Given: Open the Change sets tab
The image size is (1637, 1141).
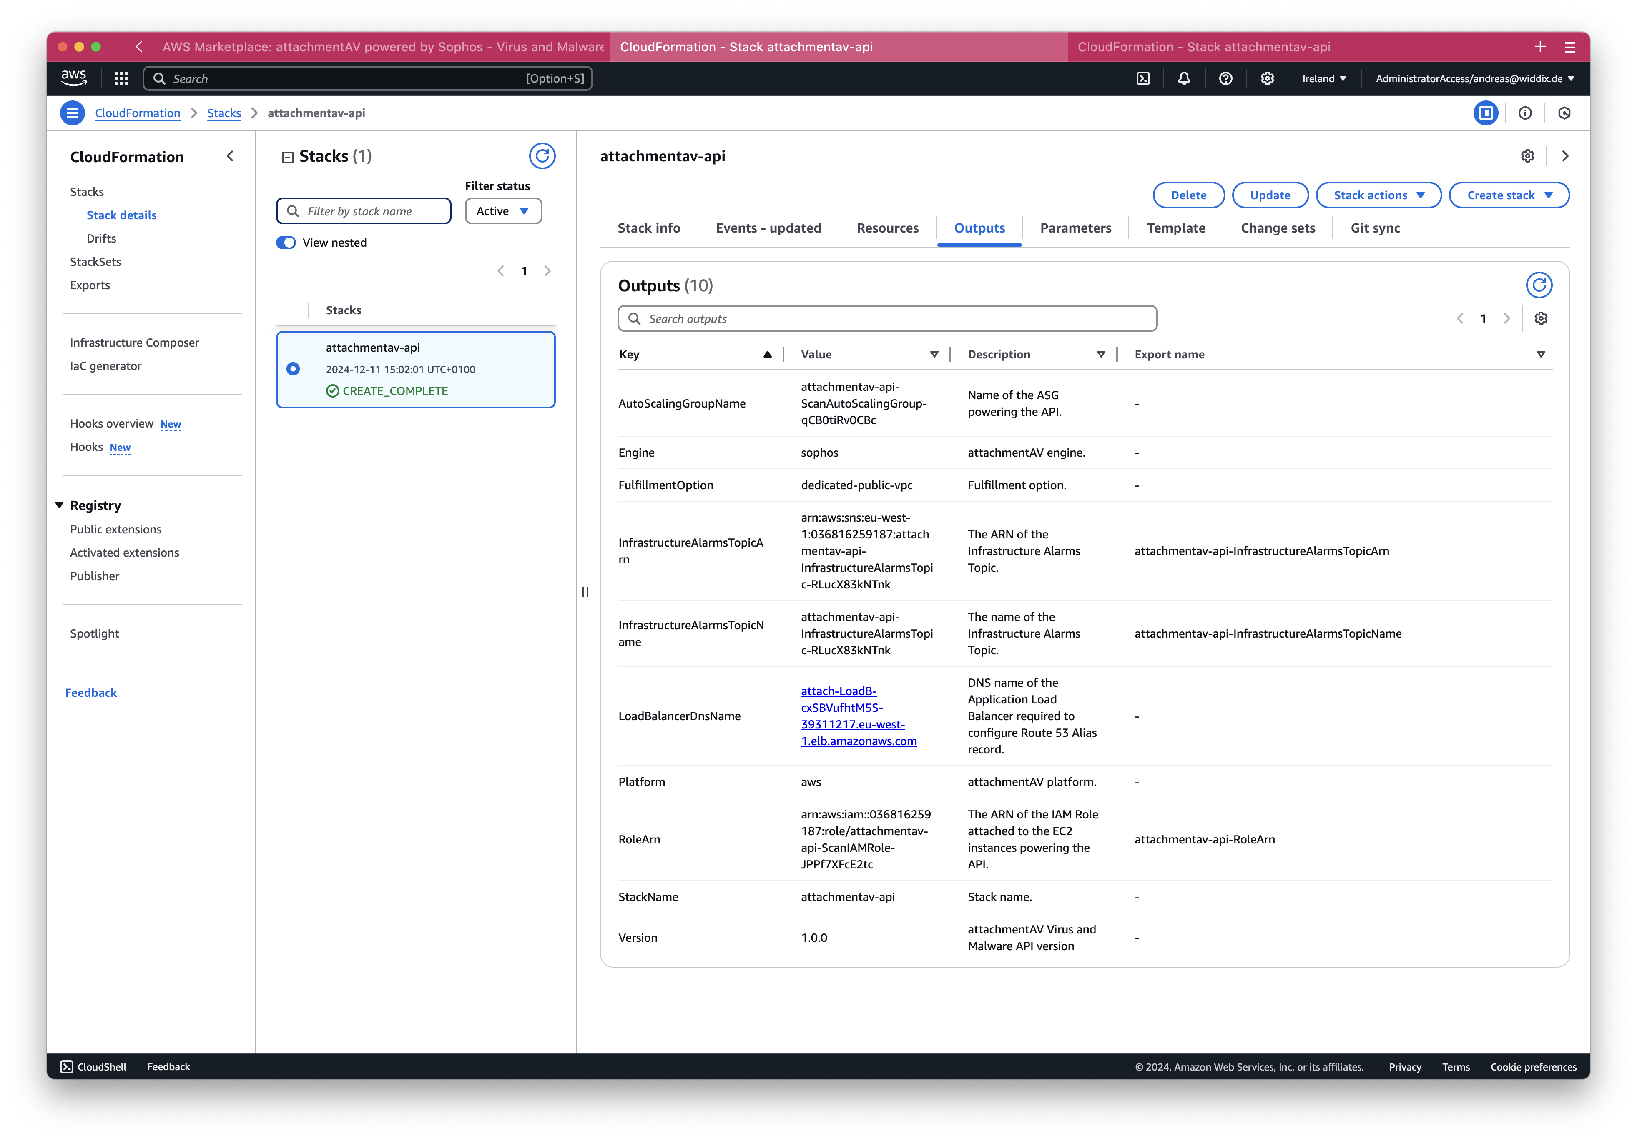Looking at the screenshot, I should [1278, 228].
